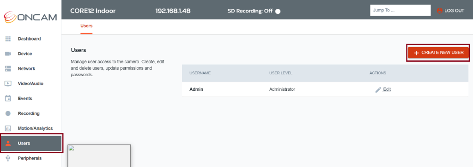
Task: Select the Events menu item
Action: pyautogui.click(x=25, y=98)
